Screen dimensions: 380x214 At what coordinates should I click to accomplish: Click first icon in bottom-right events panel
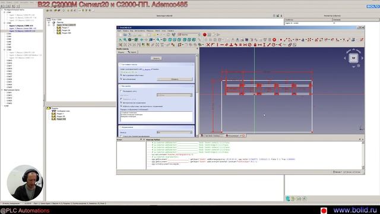coord(287,199)
